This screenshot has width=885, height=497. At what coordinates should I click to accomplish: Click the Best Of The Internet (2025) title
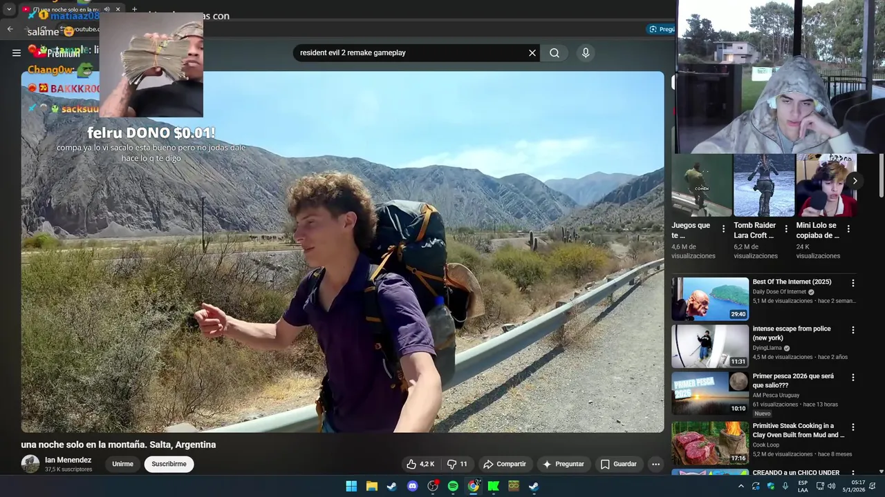[x=792, y=282]
